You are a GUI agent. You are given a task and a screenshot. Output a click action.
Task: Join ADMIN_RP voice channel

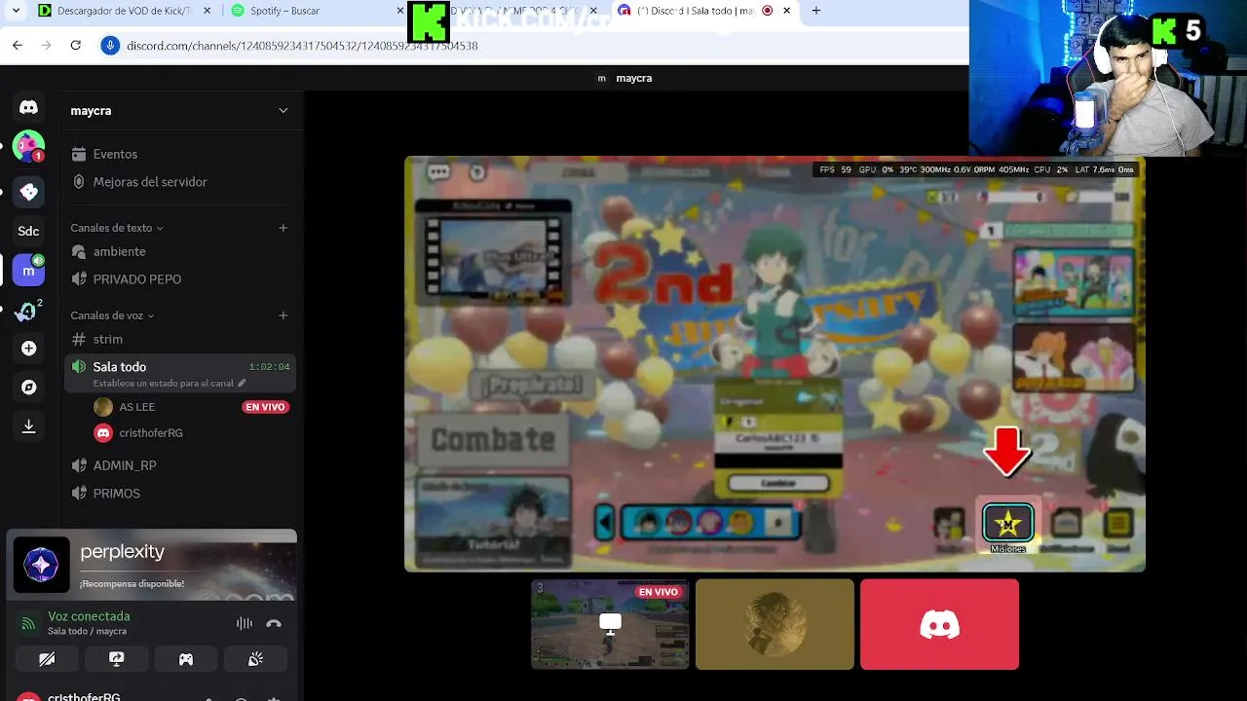(x=180, y=465)
